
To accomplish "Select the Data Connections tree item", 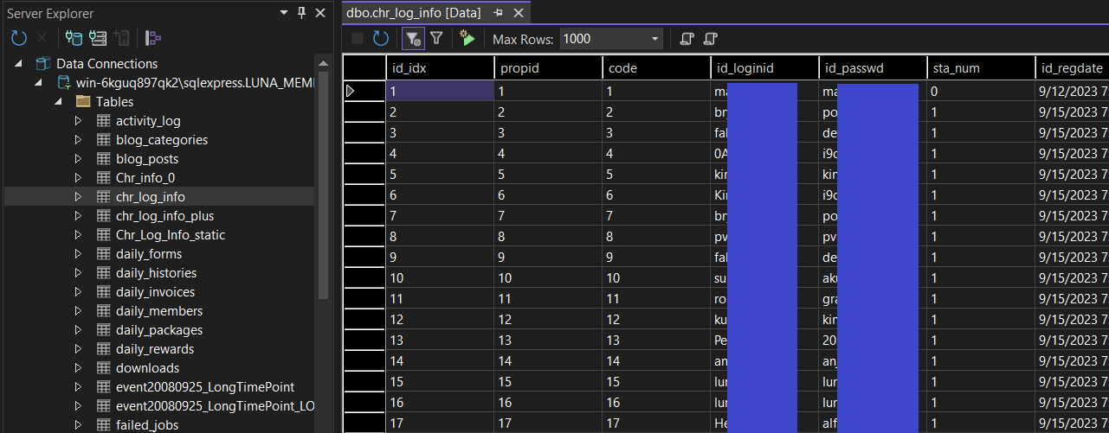I will coord(106,64).
